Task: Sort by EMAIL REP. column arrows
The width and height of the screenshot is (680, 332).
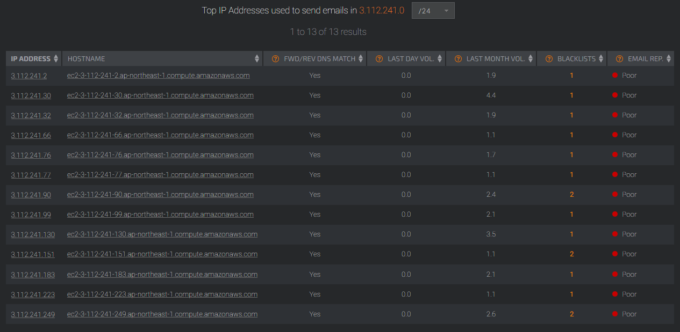Action: 669,59
